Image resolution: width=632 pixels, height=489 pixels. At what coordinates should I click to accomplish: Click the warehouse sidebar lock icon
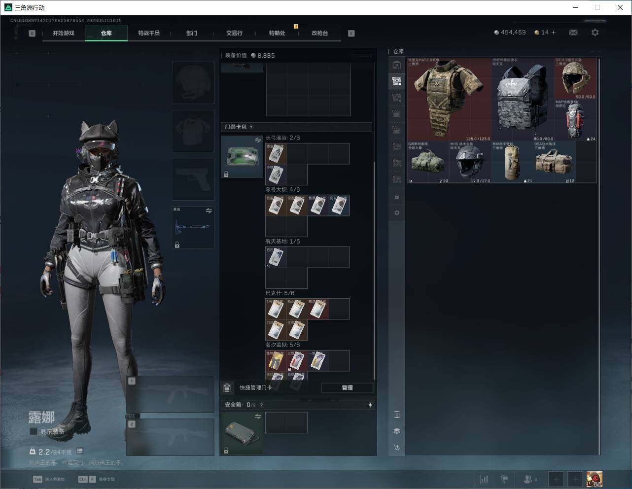[397, 197]
